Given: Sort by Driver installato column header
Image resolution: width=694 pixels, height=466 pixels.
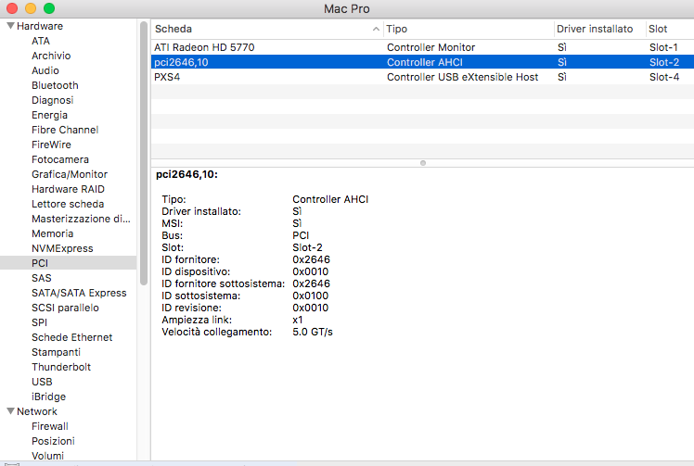Looking at the screenshot, I should (x=599, y=29).
